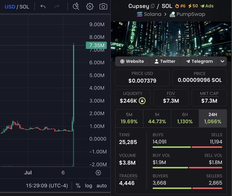
Task: Click the flame #6 trending badge
Action: coord(180,6)
